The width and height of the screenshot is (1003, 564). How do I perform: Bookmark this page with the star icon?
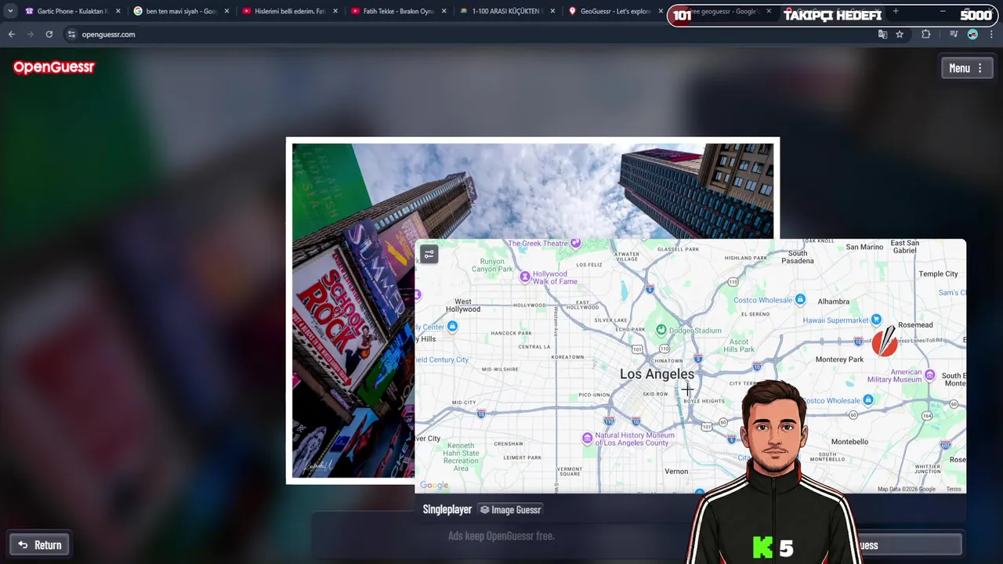tap(900, 34)
